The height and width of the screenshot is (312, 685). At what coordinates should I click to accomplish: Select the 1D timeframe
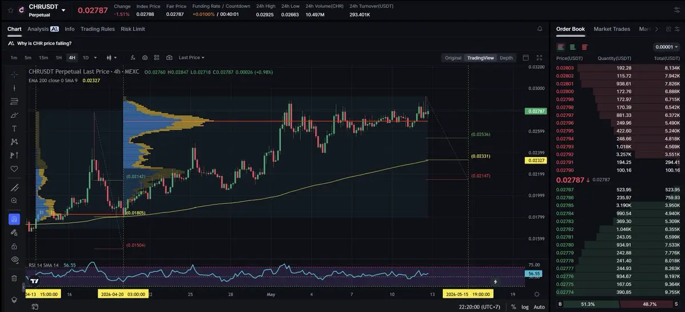86,58
